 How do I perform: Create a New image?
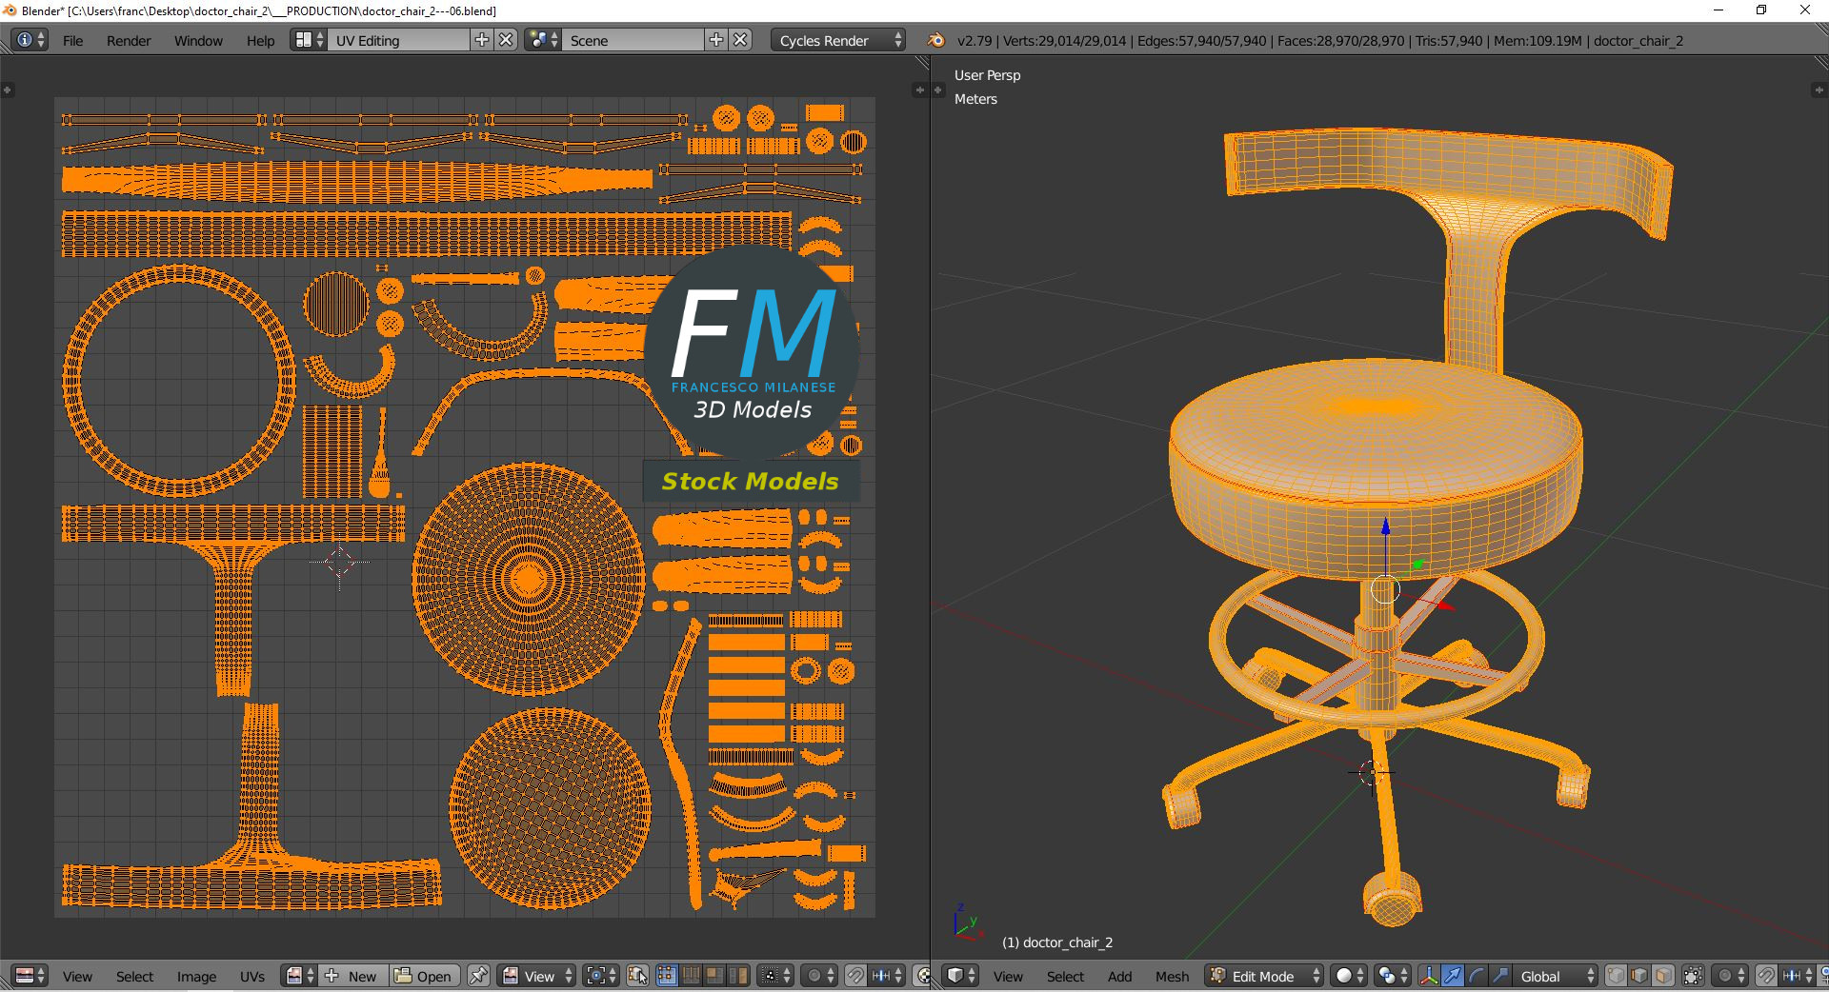pos(352,976)
